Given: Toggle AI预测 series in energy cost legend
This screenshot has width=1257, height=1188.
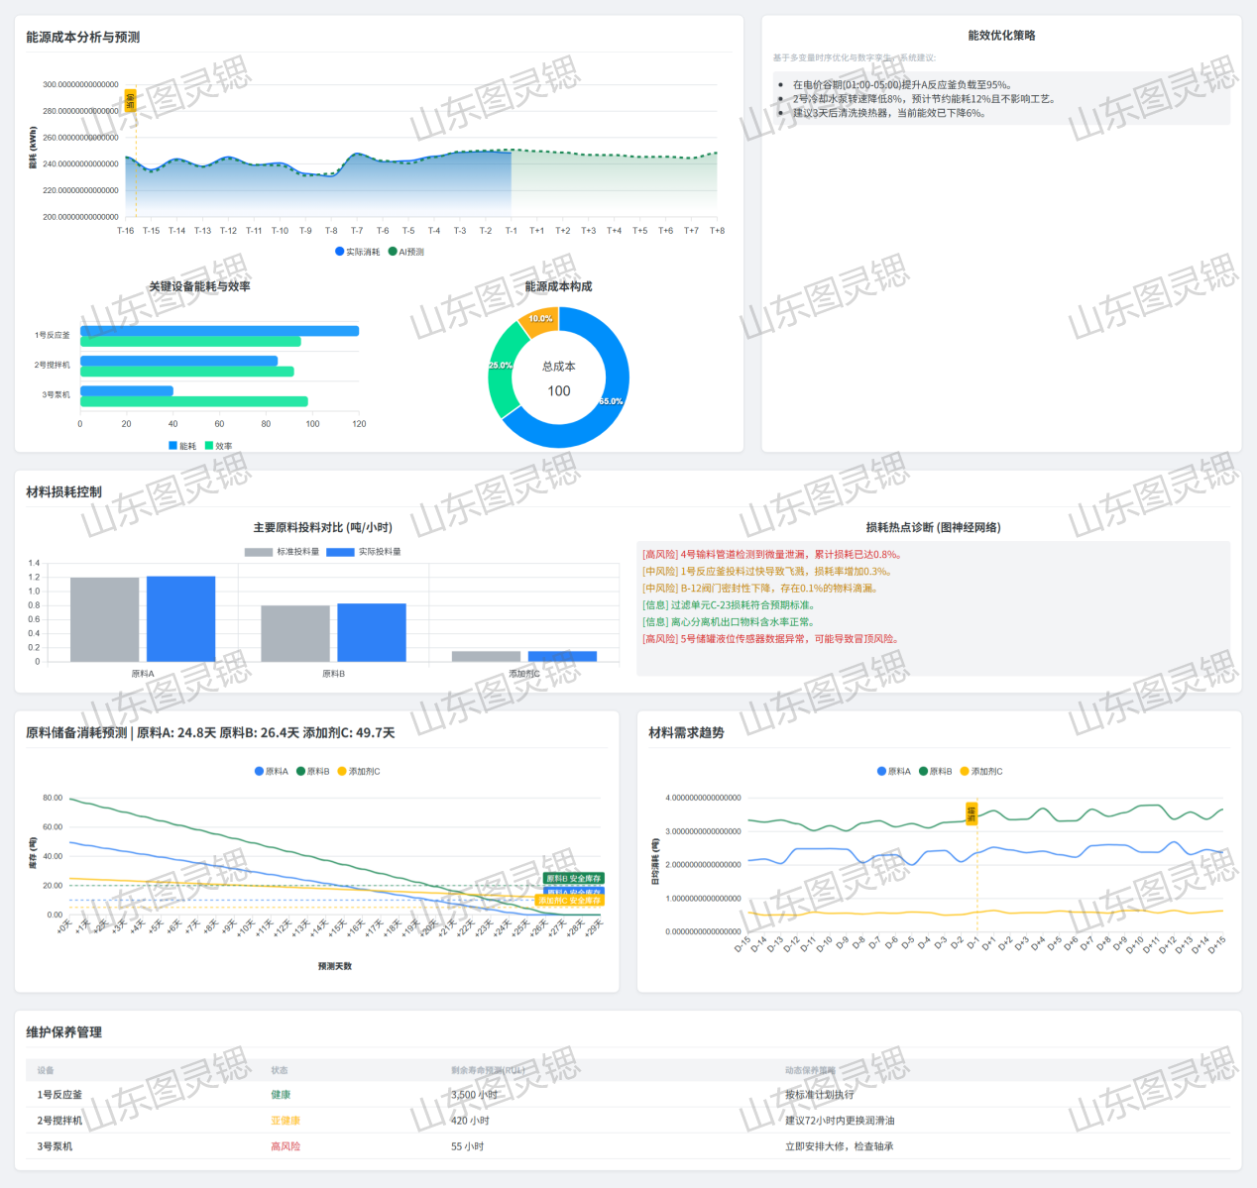Looking at the screenshot, I should pos(393,252).
